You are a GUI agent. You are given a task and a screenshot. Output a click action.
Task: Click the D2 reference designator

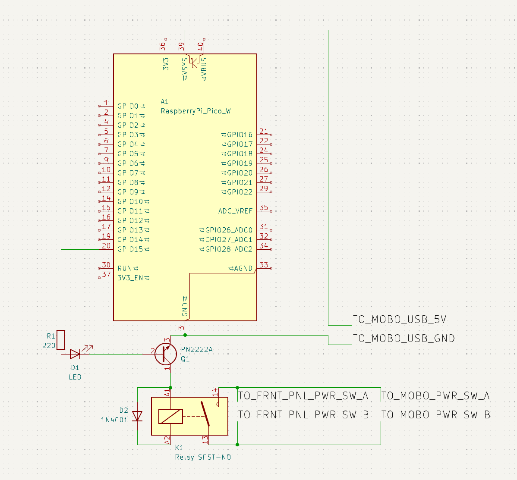pyautogui.click(x=124, y=411)
